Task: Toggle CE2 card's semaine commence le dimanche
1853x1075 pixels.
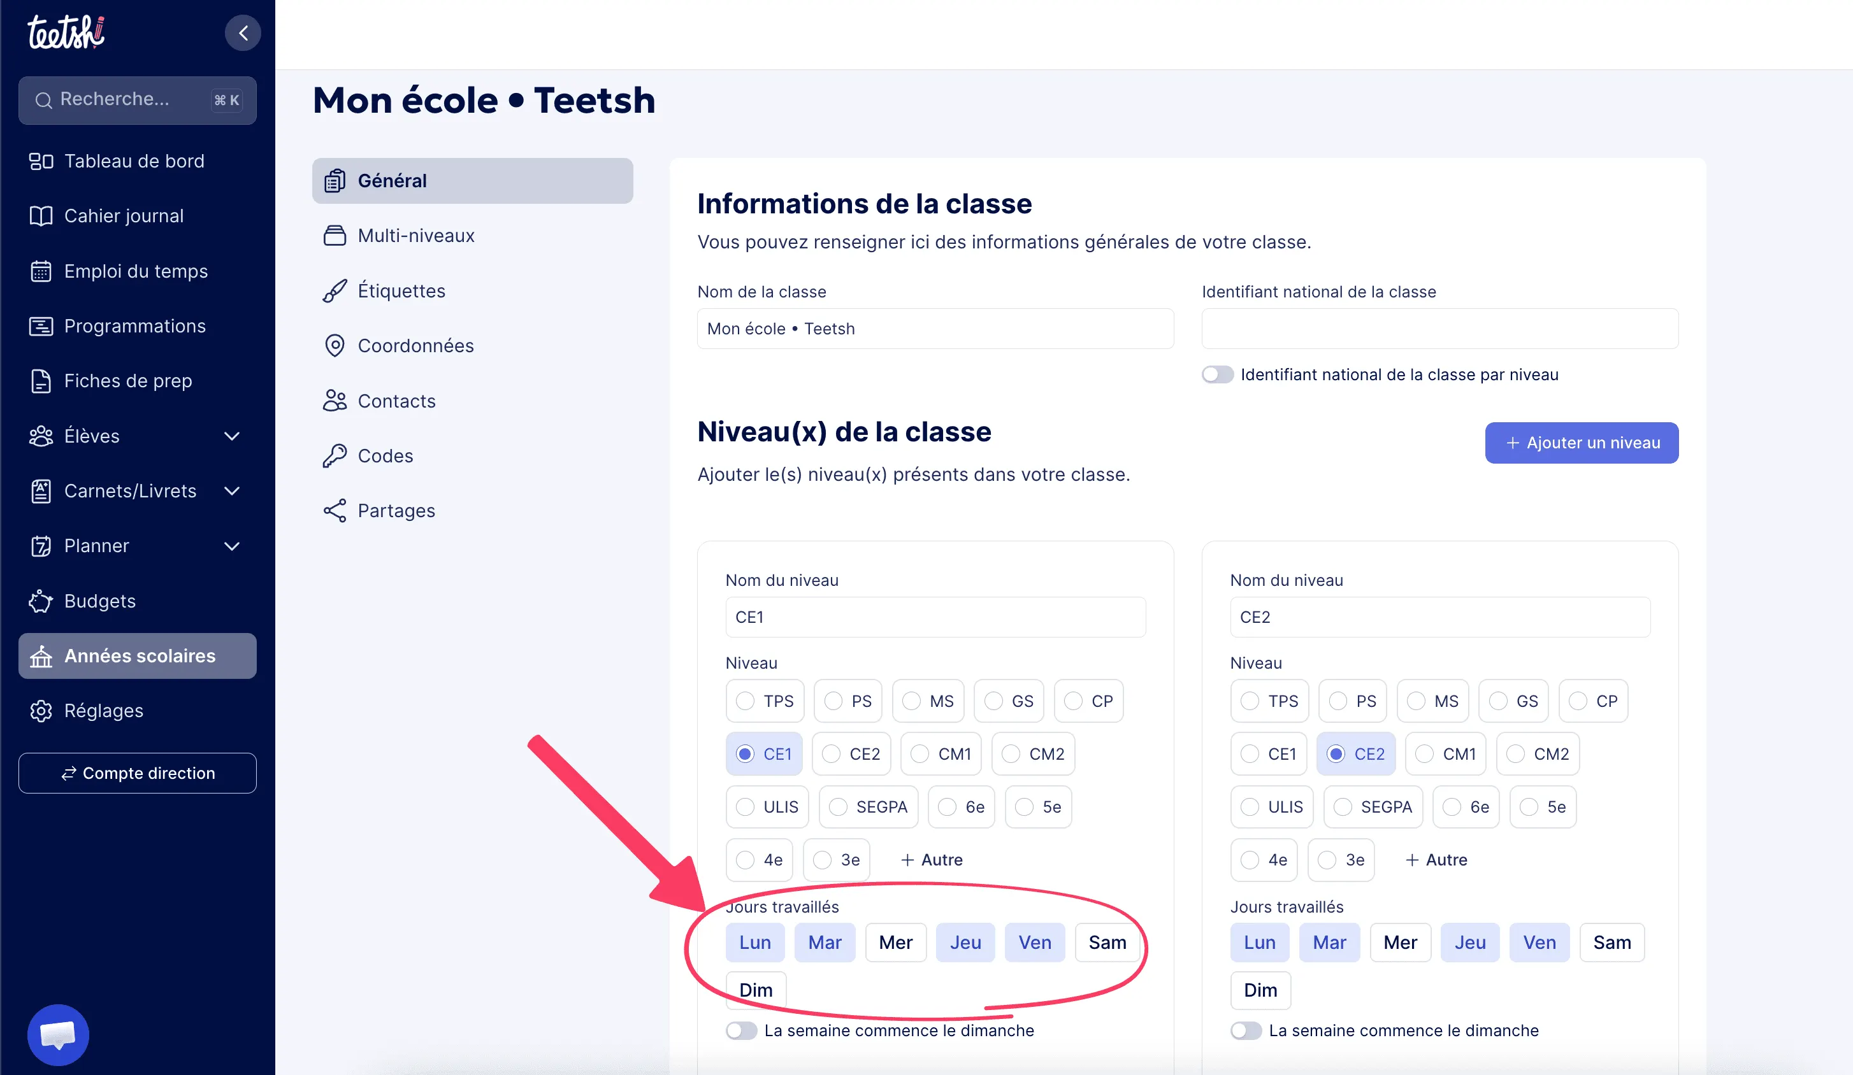Action: tap(1246, 1030)
